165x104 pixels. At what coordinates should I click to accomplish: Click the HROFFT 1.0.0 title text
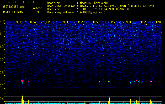tap(21, 2)
